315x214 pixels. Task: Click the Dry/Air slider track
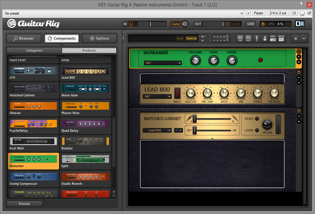[x=212, y=130]
